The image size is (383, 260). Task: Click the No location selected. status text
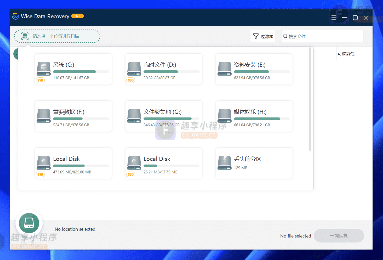(x=76, y=229)
